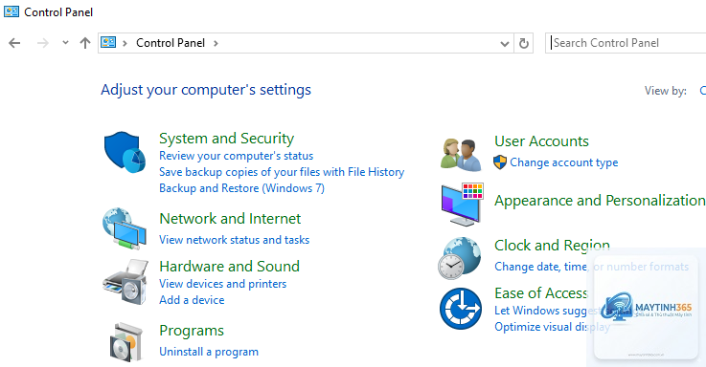Open Clock and Region category
Screen dimensions: 706x367
(x=552, y=246)
